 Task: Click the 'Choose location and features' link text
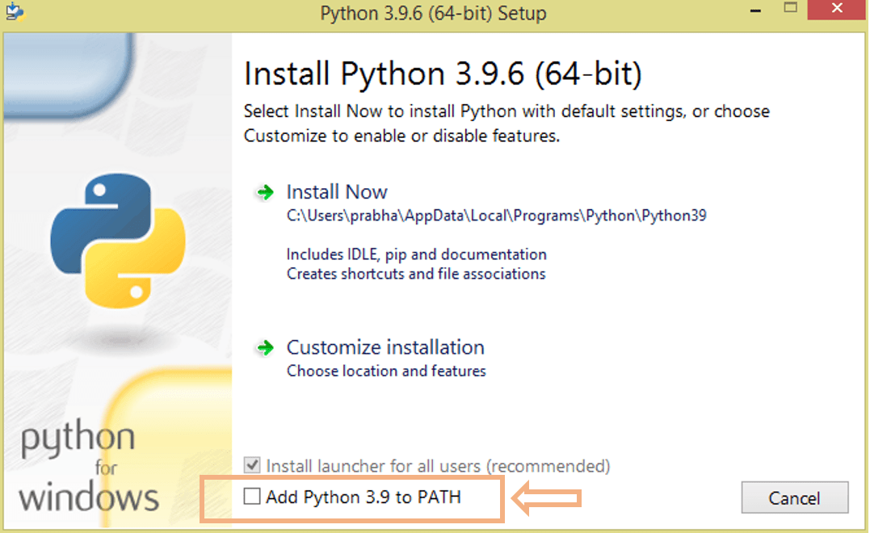point(386,371)
